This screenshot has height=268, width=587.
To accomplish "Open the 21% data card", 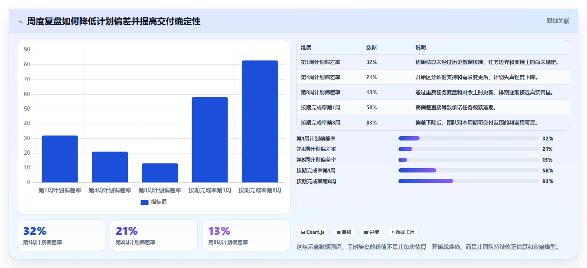I will (x=153, y=235).
